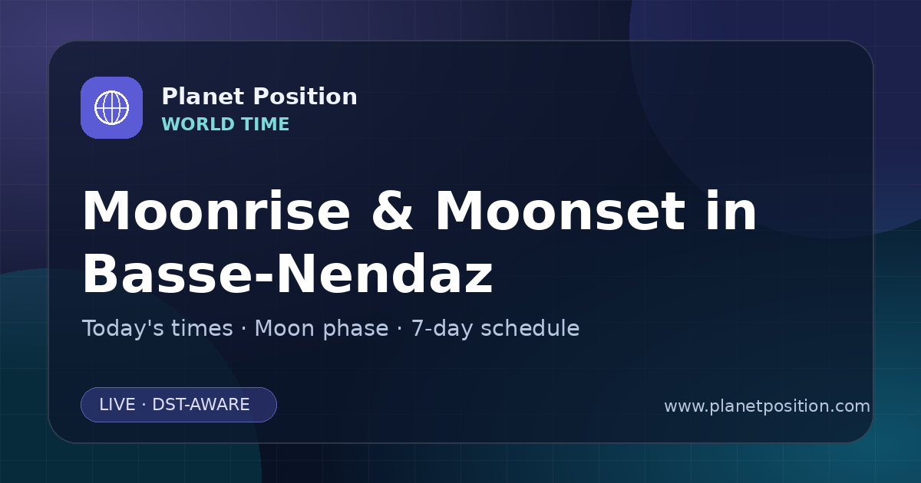The image size is (921, 483).
Task: Click the Basse-Nendaz location name
Action: click(287, 274)
